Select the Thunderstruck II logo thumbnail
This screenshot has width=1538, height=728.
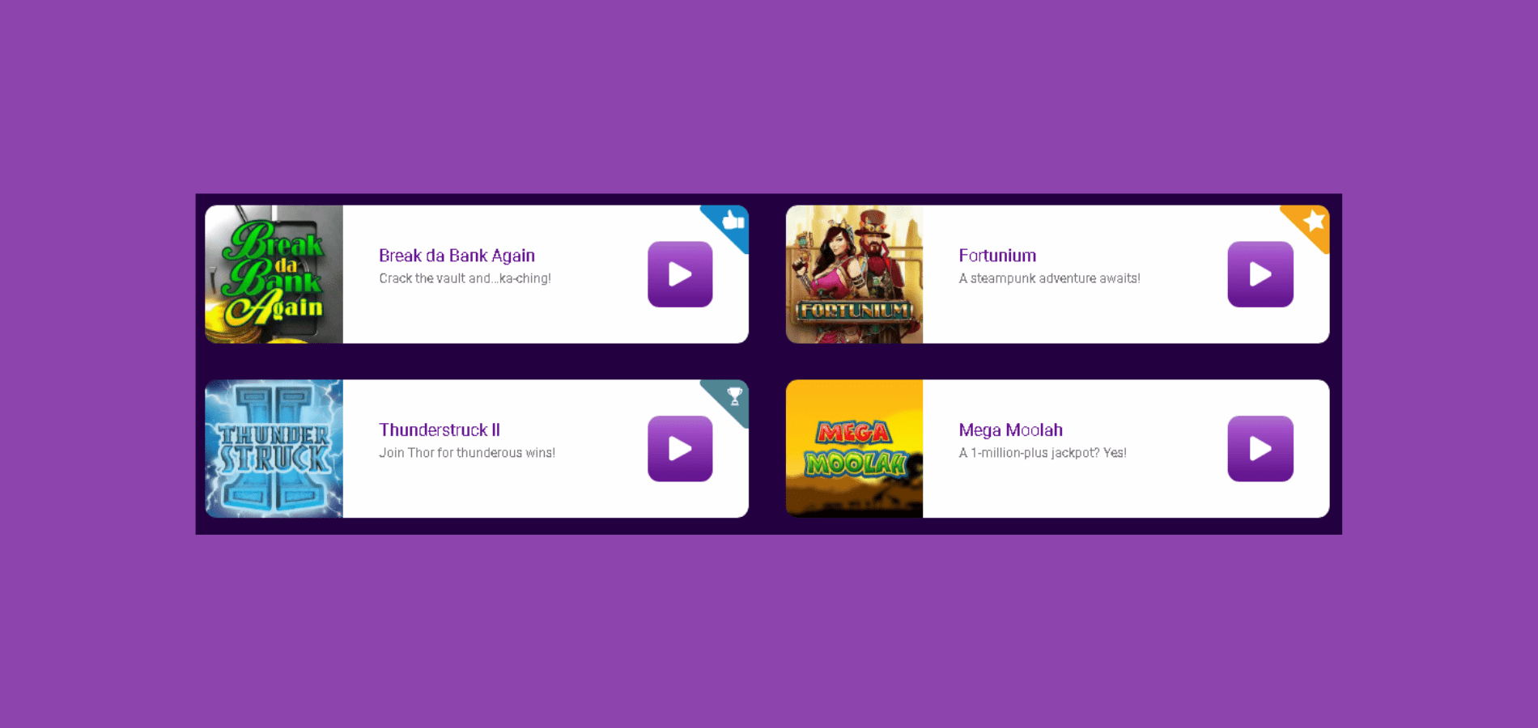click(x=274, y=449)
